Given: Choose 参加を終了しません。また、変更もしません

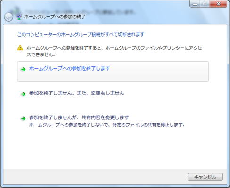Looking at the screenshot, I should 77,94.
